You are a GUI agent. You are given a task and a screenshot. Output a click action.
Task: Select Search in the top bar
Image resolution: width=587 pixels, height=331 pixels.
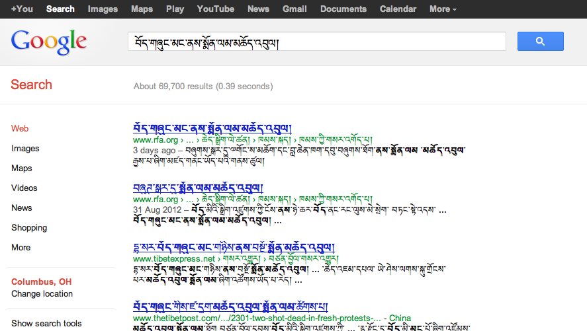pos(60,9)
